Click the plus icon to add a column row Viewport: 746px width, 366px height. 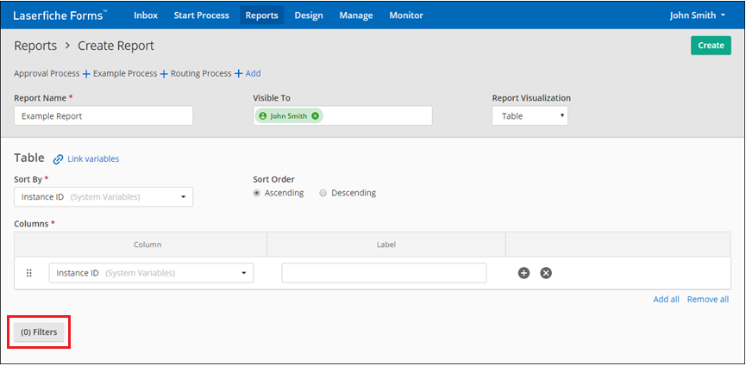click(x=523, y=273)
